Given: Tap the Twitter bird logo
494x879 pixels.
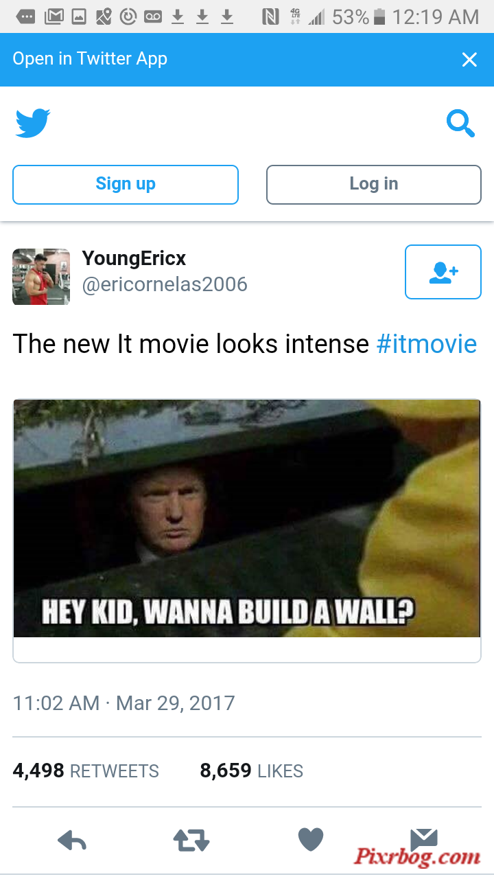Looking at the screenshot, I should tap(32, 124).
